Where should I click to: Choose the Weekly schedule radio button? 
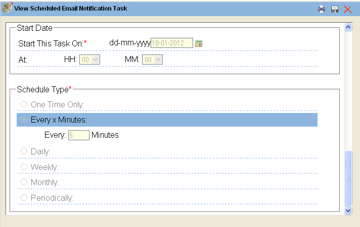[24, 166]
